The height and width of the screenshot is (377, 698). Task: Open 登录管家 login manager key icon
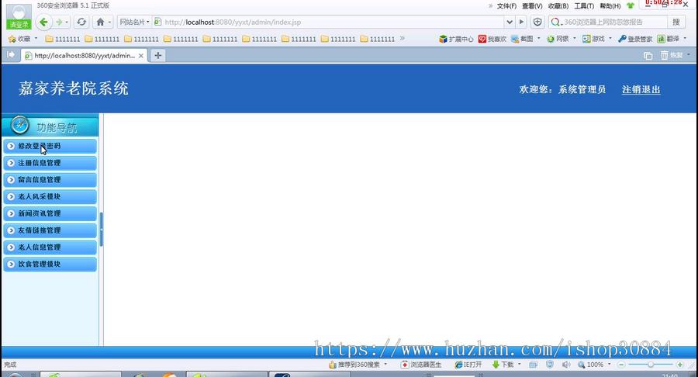point(635,39)
